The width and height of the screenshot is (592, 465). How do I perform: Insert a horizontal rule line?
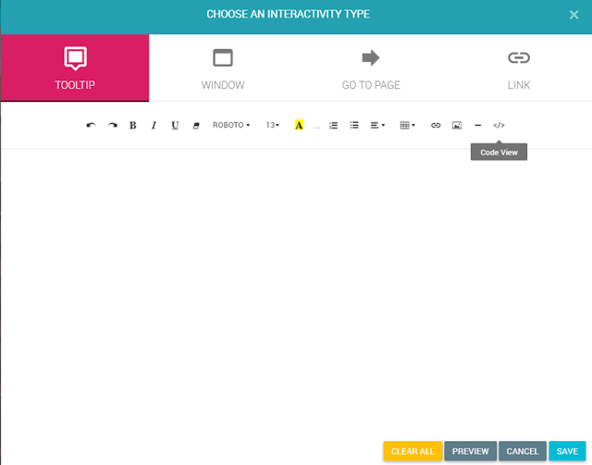click(x=477, y=125)
